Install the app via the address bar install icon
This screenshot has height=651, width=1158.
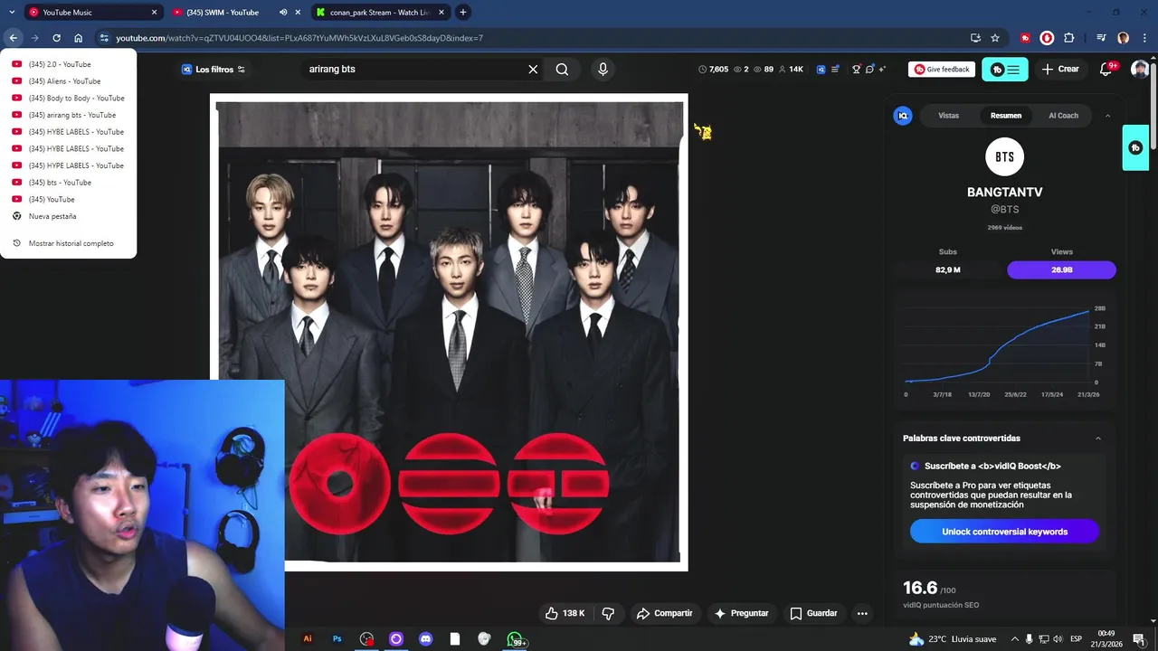point(975,38)
